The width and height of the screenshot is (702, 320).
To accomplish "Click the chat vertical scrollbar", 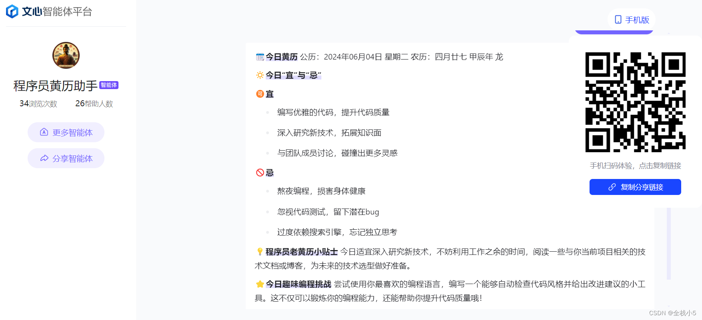I will tap(669, 244).
